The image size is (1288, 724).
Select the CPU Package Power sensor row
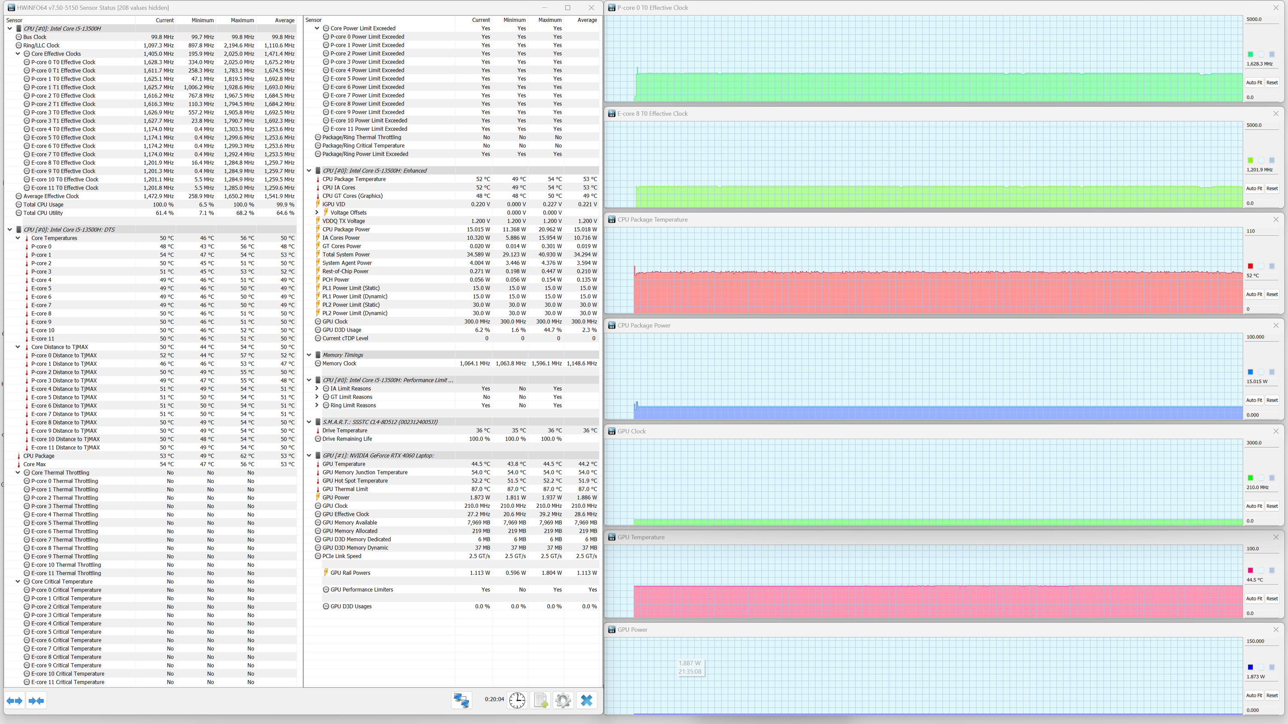[x=346, y=229]
